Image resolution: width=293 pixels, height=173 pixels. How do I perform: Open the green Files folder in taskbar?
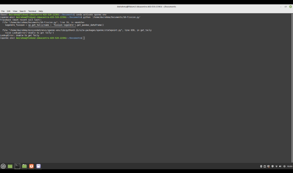24,166
